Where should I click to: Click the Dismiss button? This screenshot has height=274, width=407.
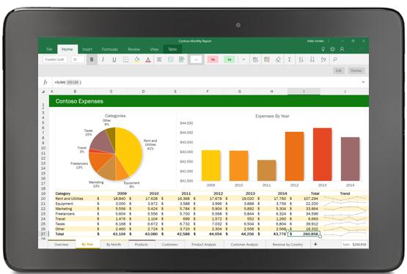[x=356, y=70]
